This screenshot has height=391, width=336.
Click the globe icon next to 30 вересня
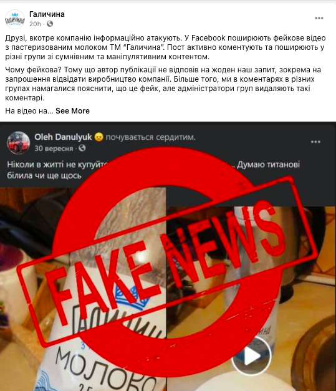82,148
